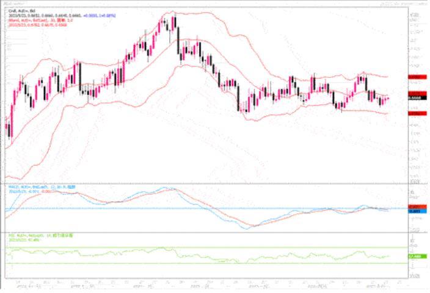Click the upper green RSI overbought line
Image resolution: width=430 pixels, height=293 pixels.
pos(206,247)
